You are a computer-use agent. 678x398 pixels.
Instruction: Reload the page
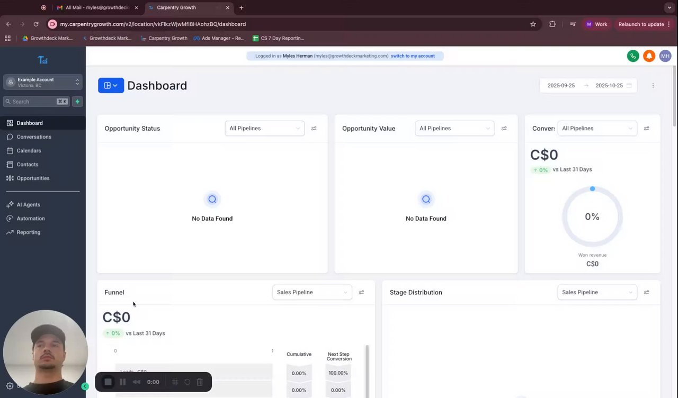tap(36, 24)
